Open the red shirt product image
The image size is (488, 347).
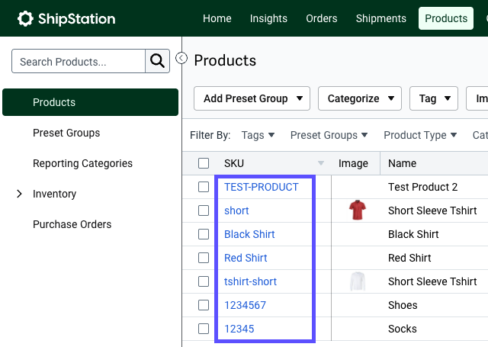click(x=358, y=210)
